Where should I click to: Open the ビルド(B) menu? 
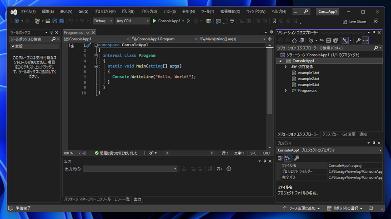pos(128,11)
